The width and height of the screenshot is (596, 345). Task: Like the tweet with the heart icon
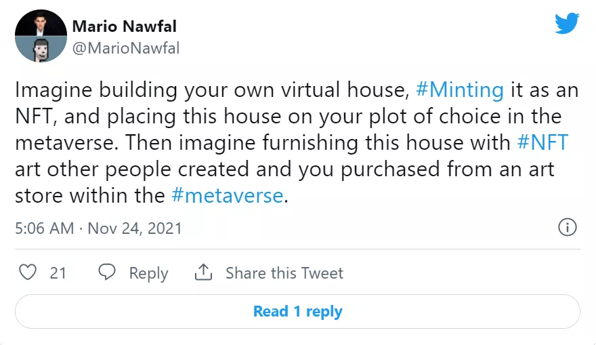[x=27, y=272]
